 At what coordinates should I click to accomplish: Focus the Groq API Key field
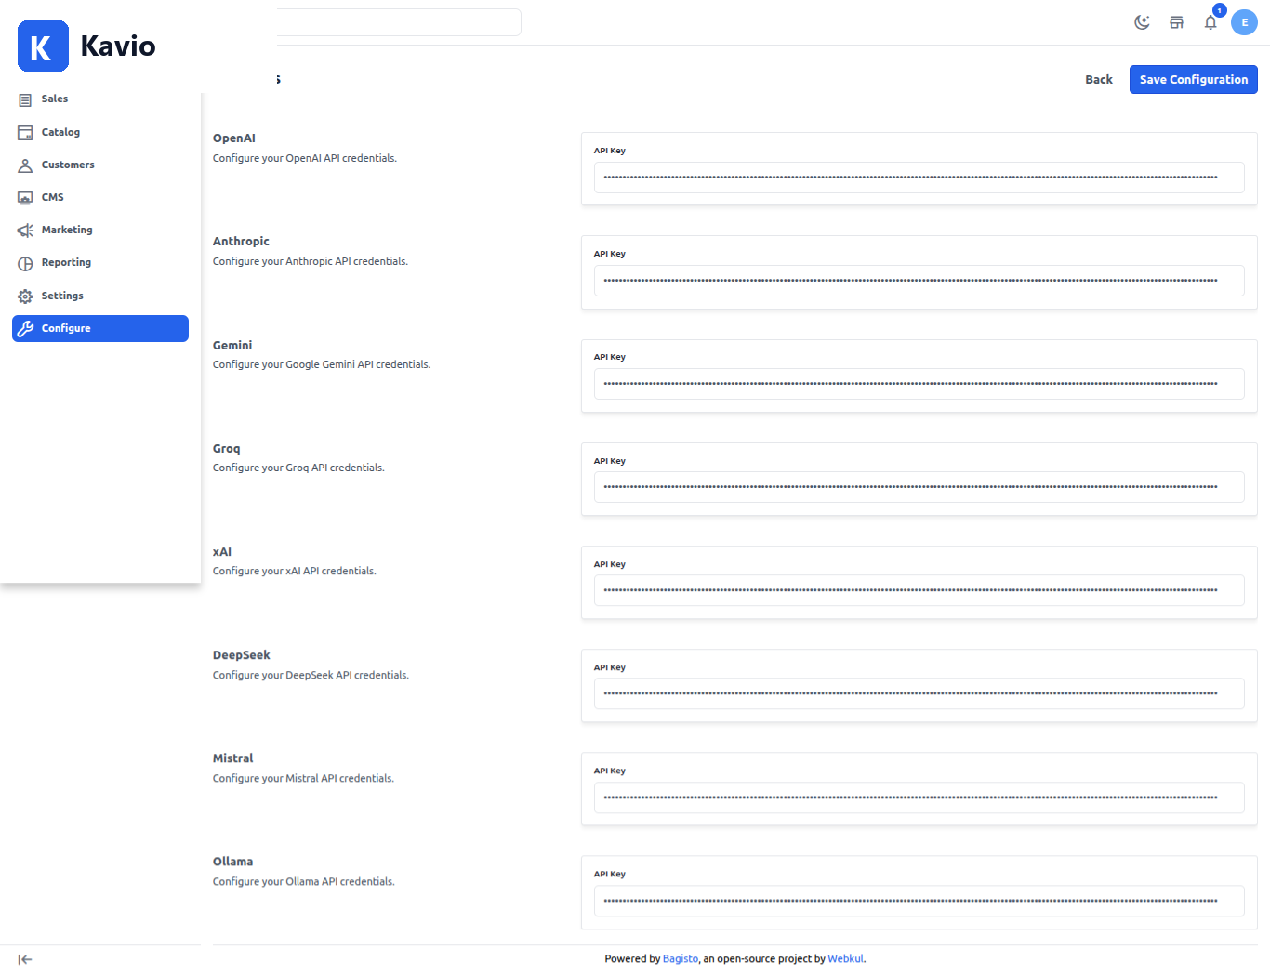point(919,487)
